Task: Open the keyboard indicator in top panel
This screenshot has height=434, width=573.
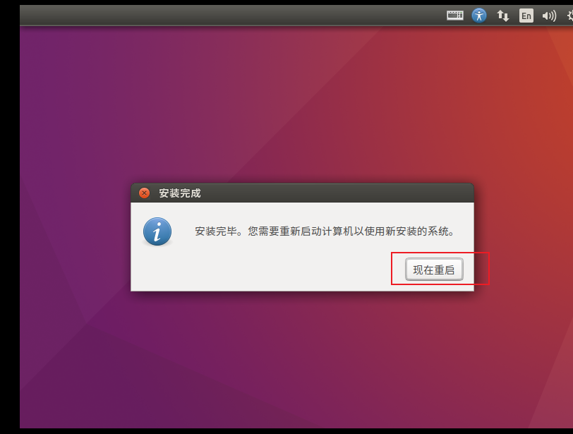Action: tap(455, 16)
